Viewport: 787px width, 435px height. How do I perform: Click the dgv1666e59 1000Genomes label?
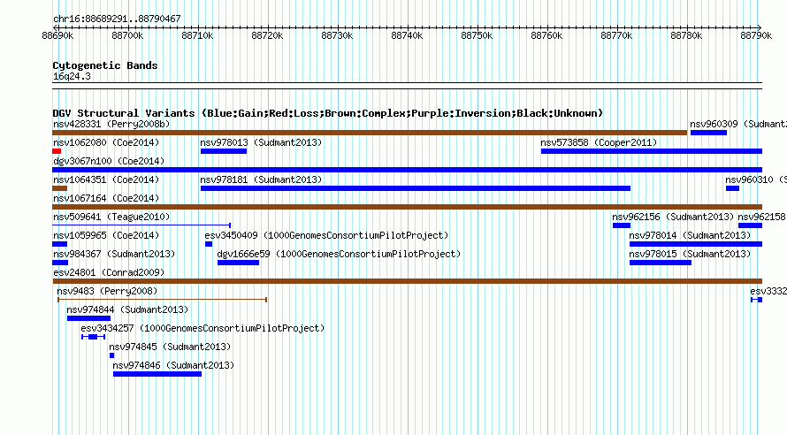coord(339,254)
